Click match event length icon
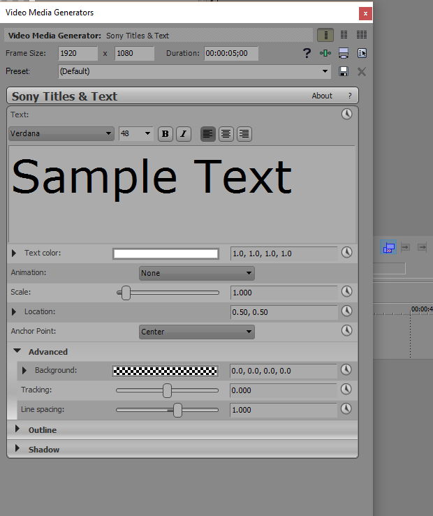The height and width of the screenshot is (516, 433). coord(344,53)
